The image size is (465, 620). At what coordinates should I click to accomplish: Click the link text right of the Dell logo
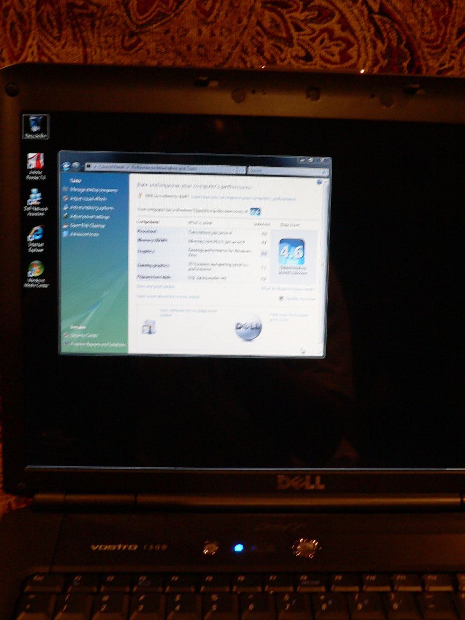coord(289,317)
